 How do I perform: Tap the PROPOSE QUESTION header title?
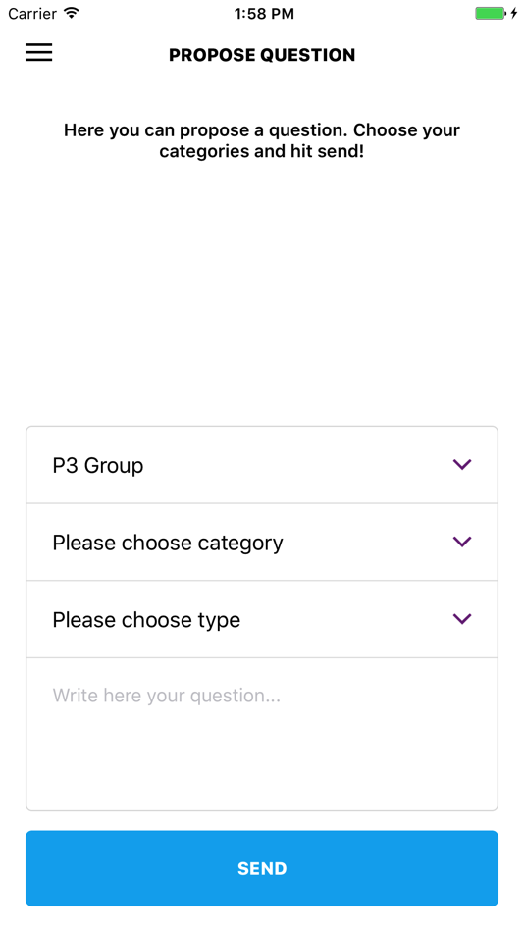point(262,55)
